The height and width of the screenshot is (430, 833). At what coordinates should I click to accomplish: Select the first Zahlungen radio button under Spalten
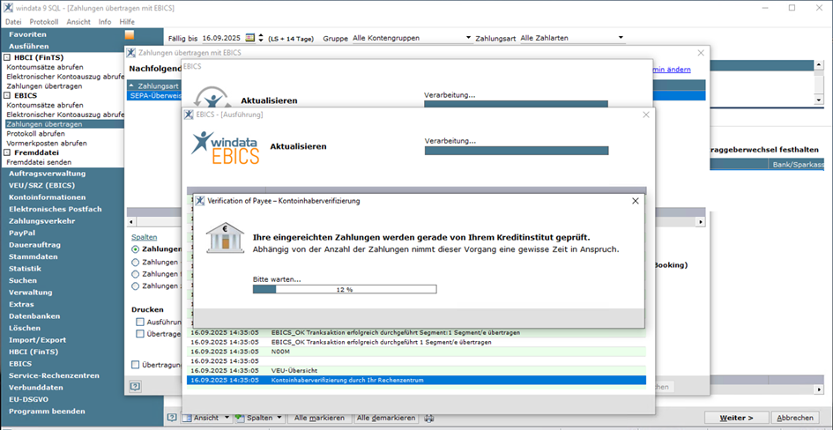coord(136,249)
